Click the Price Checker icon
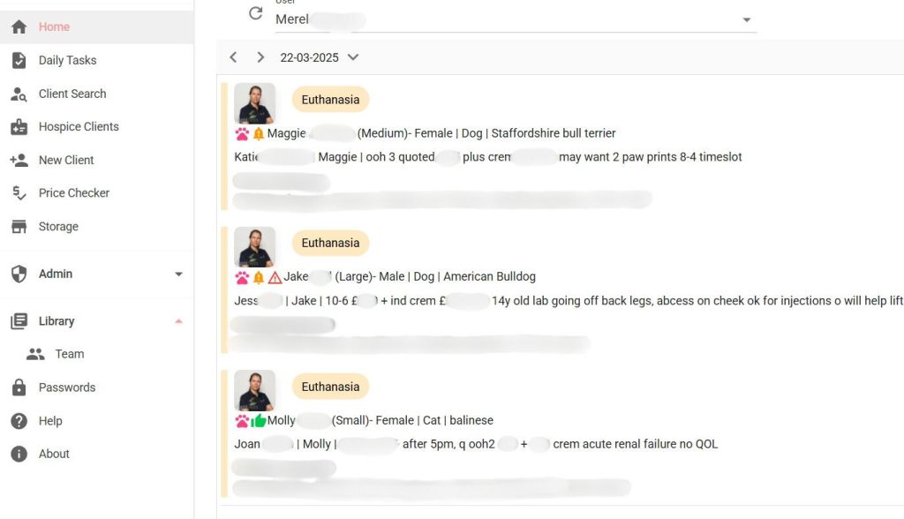Viewport: 904px width, 519px height. [19, 193]
